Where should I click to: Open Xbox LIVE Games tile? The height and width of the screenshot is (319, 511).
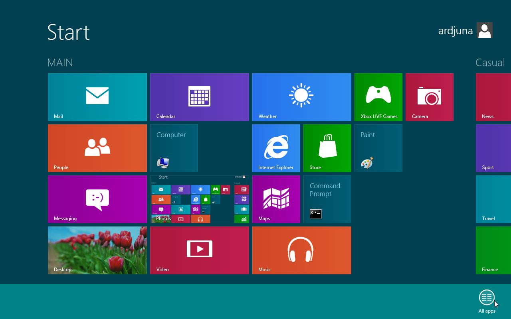(378, 97)
